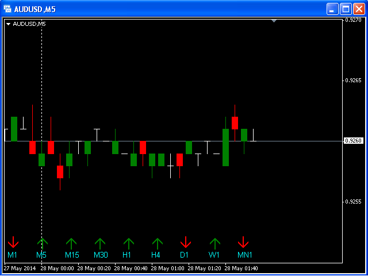Maximize the AUDUSD,M5 chart window
The image size is (368, 276).
[346, 9]
